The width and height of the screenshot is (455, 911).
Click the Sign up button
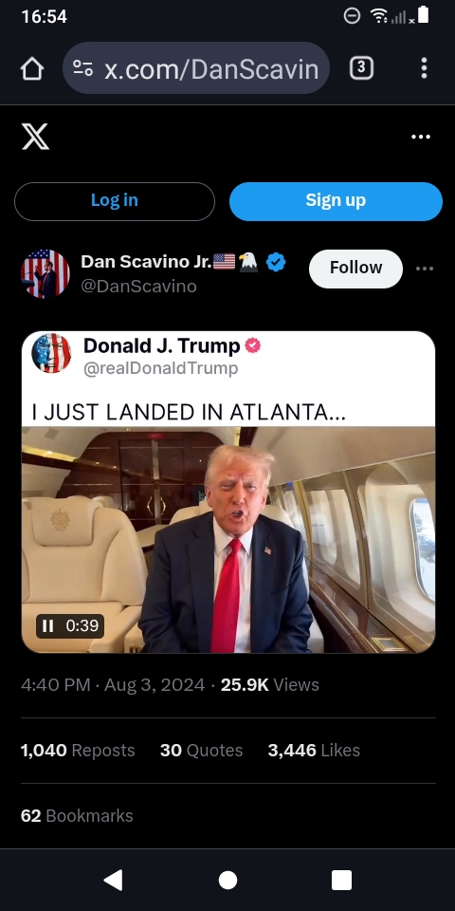pos(336,201)
